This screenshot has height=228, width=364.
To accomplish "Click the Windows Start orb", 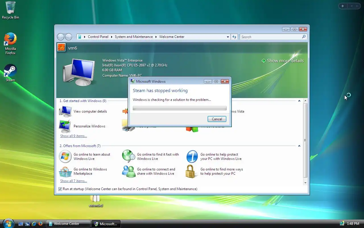I will pos(8,223).
